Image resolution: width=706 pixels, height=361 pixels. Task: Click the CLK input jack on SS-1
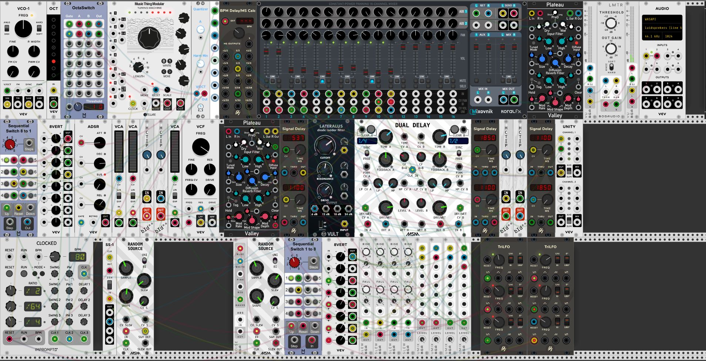110,257
